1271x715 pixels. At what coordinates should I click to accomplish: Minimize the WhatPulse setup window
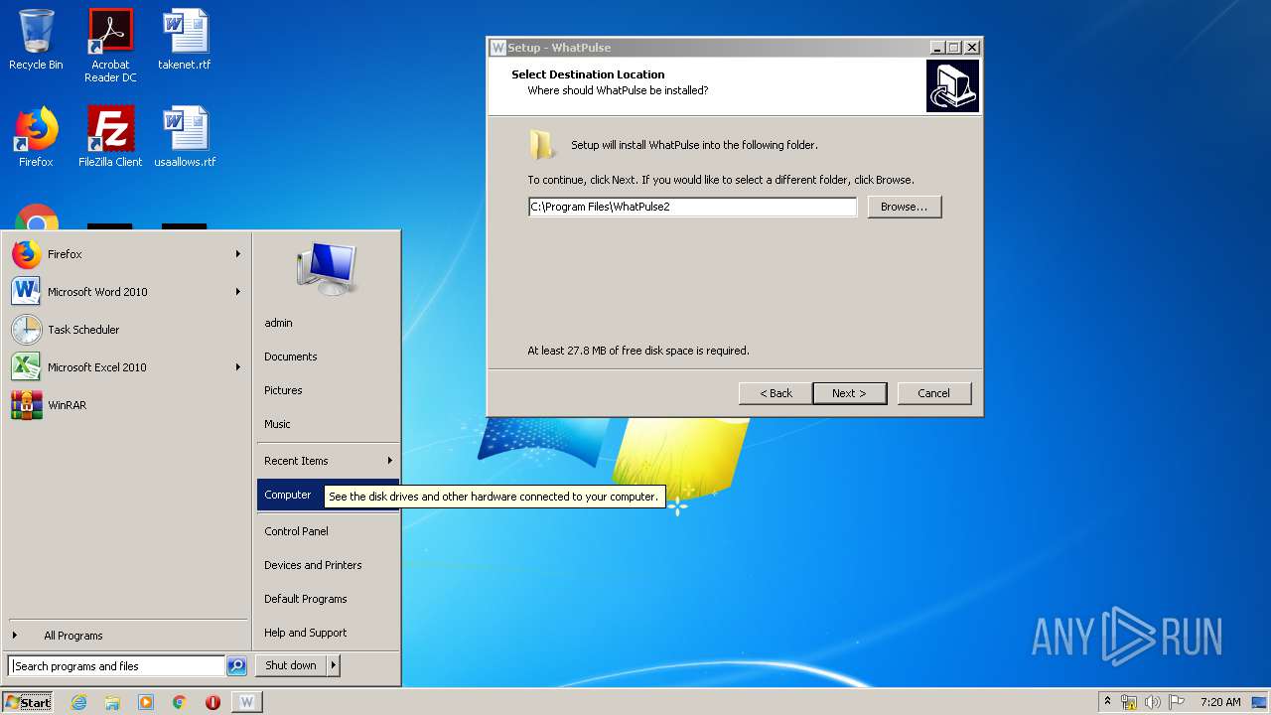pos(937,48)
